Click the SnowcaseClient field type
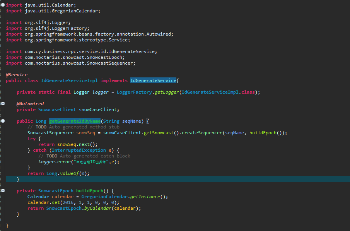Image resolution: width=350 pixels, height=231 pixels. pyautogui.click(x=57, y=110)
